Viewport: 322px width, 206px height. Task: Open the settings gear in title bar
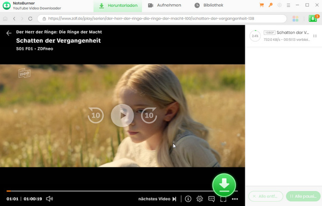coord(280,5)
